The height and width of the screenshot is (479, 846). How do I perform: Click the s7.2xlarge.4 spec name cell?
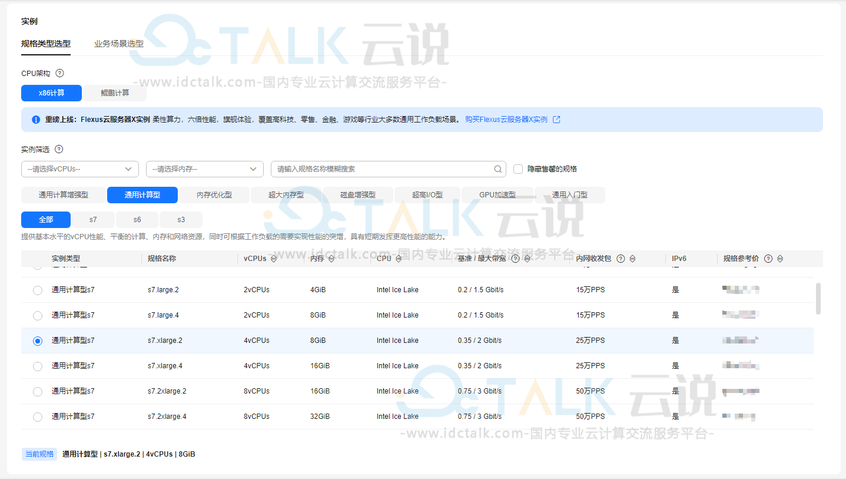pos(167,417)
